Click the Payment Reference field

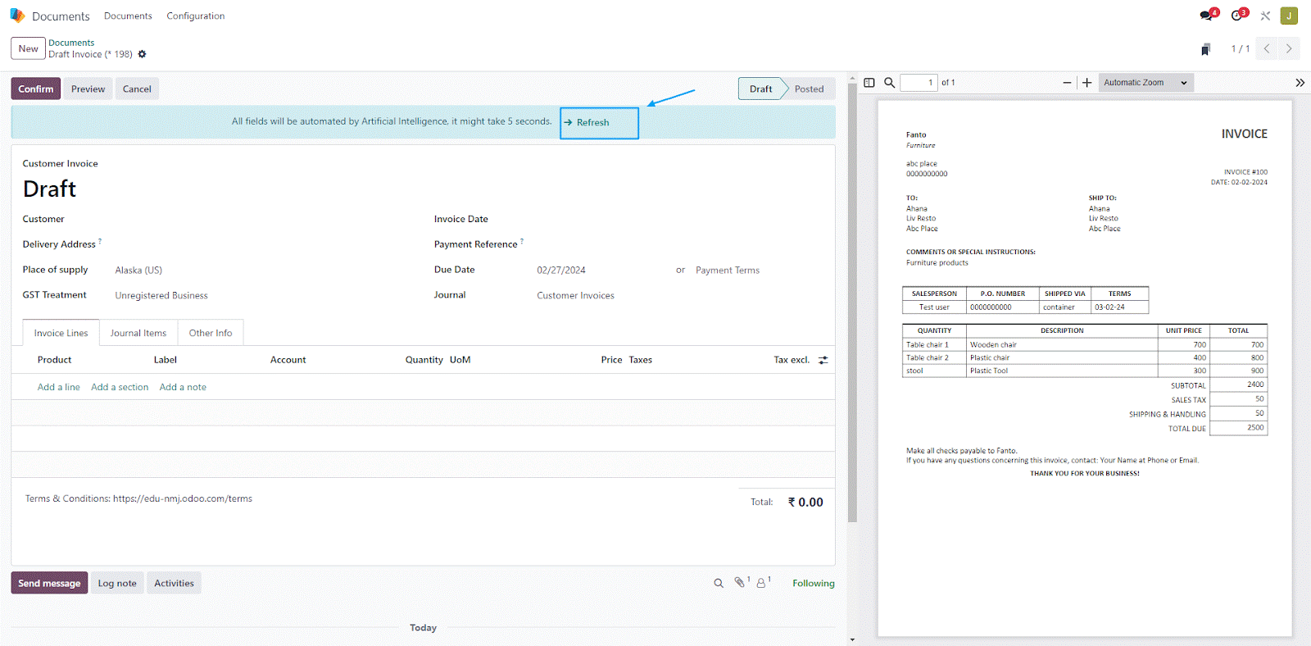coord(678,244)
